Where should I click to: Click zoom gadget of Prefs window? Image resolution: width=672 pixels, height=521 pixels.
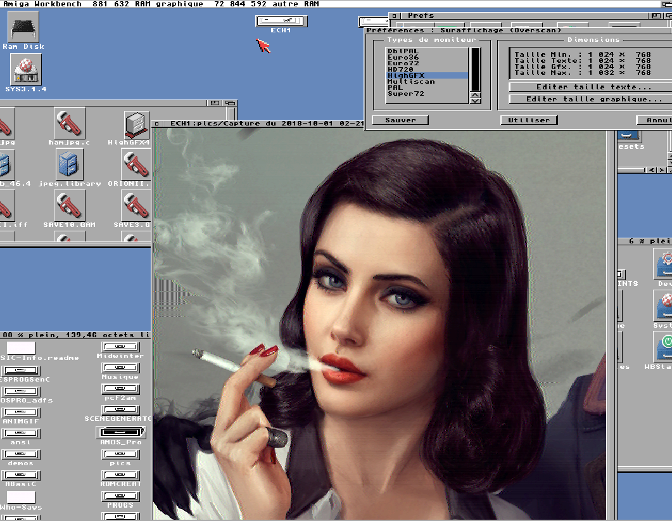pyautogui.click(x=656, y=15)
